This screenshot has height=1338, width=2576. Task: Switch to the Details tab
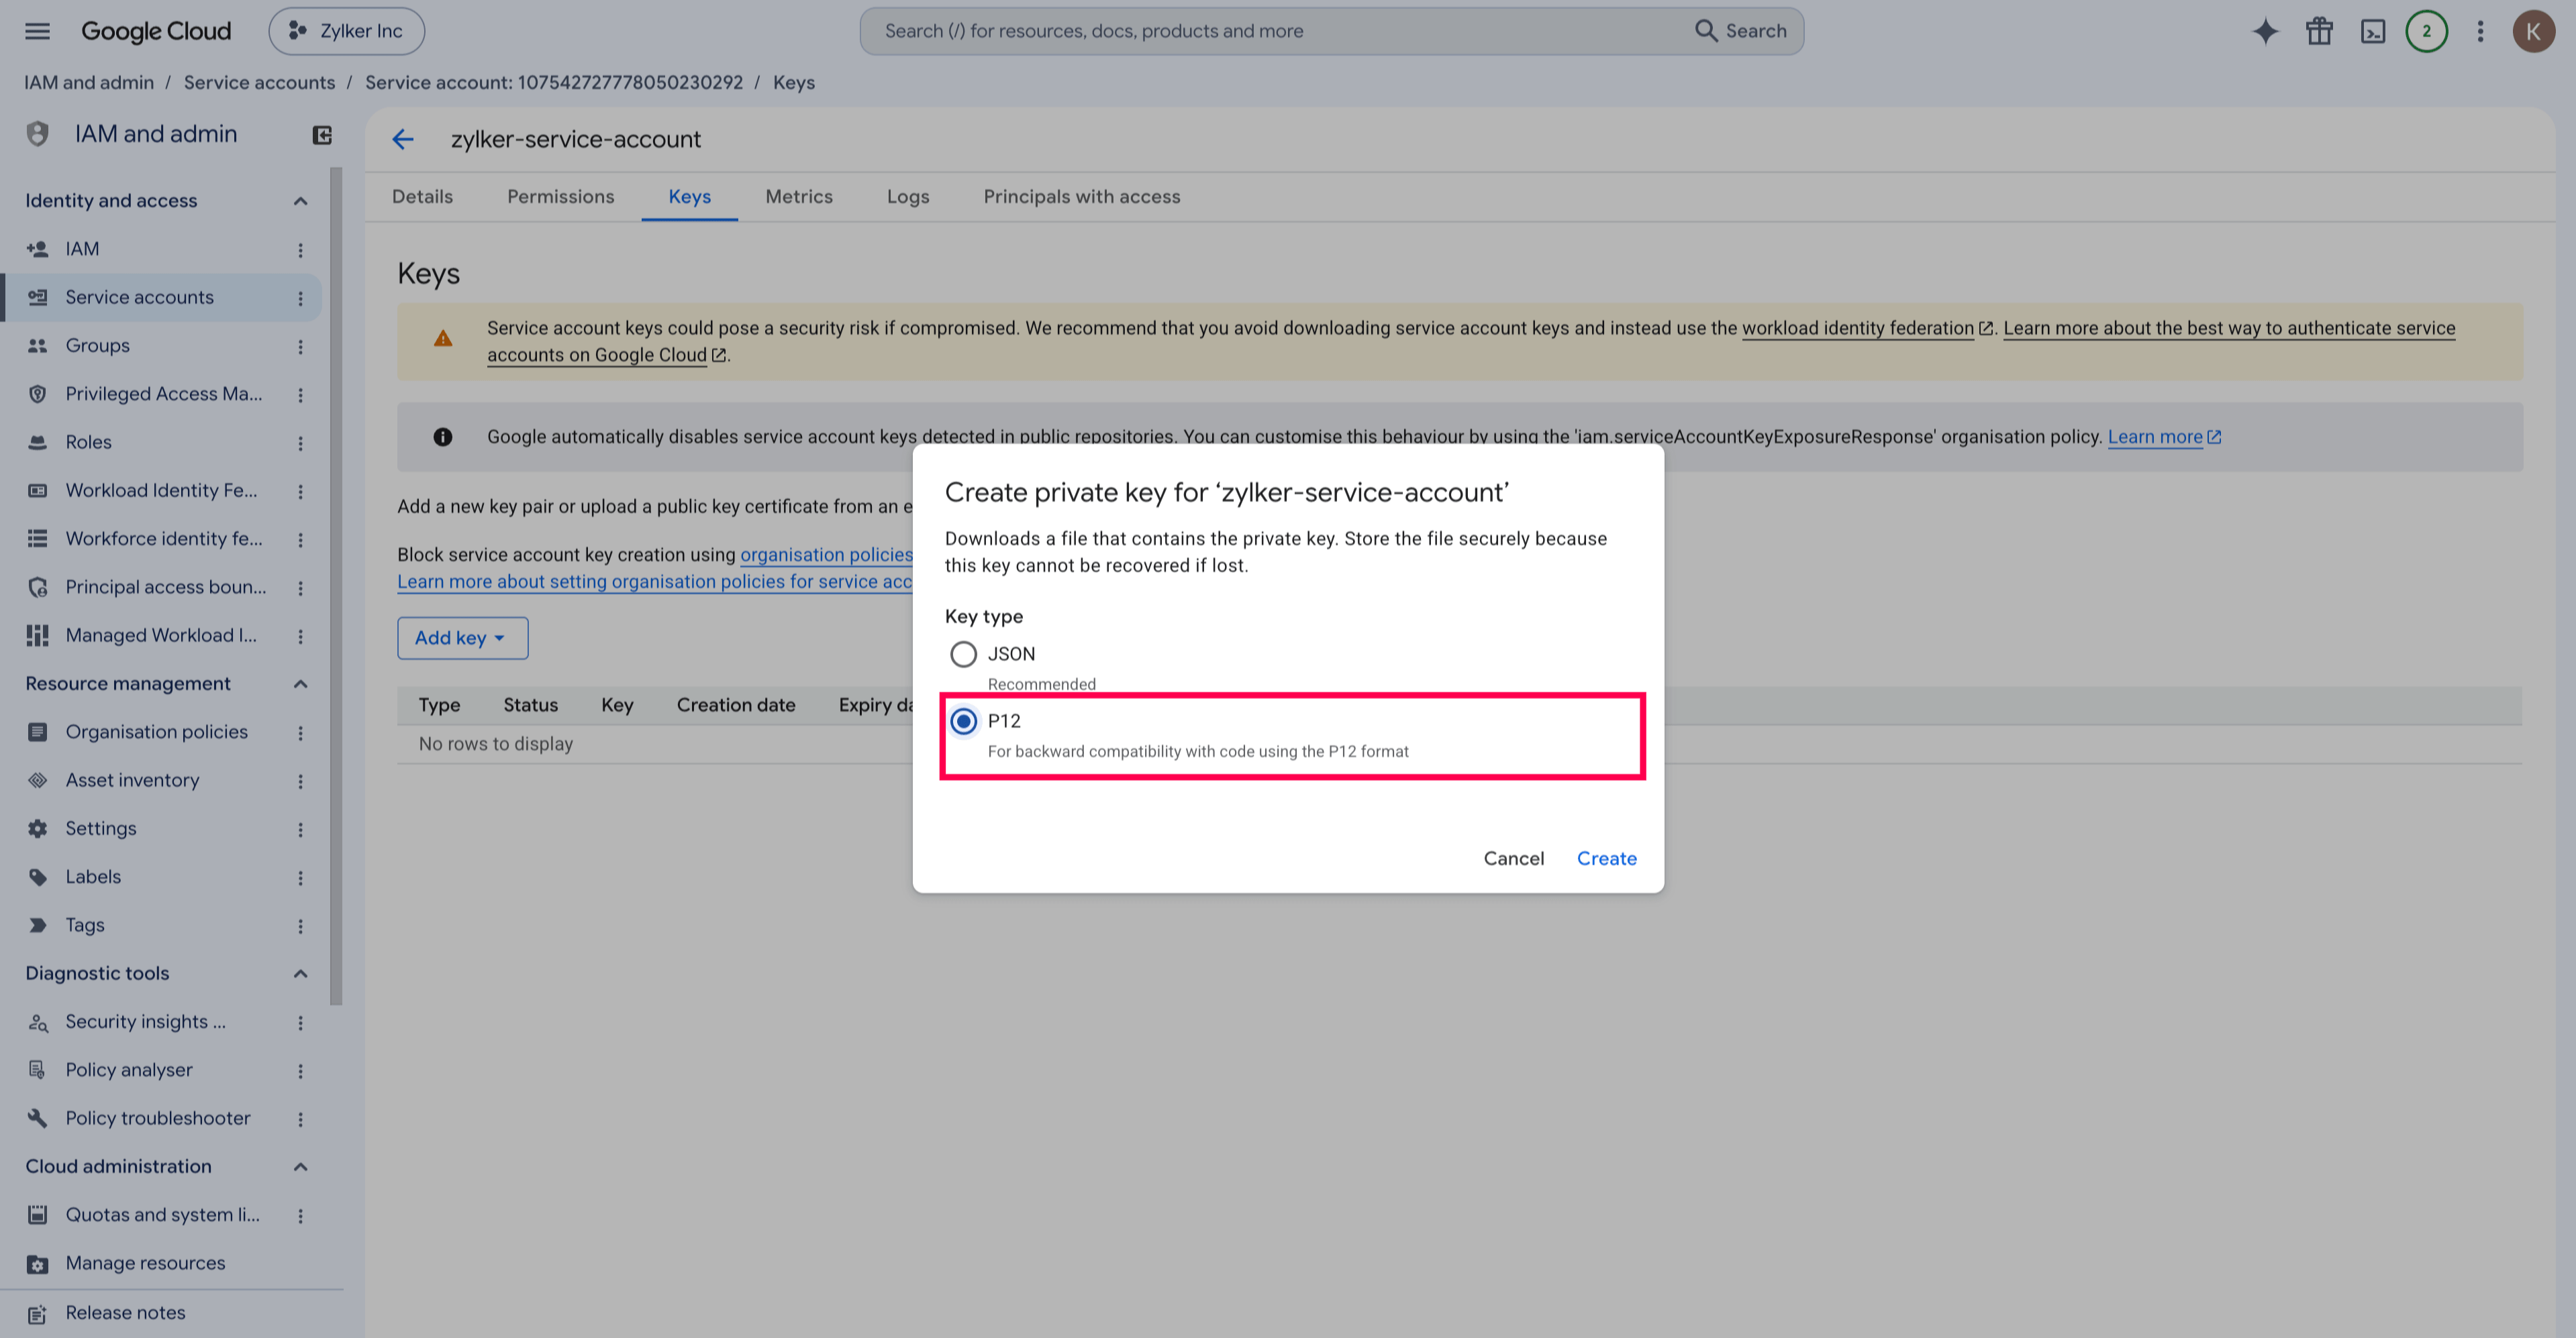pyautogui.click(x=422, y=197)
